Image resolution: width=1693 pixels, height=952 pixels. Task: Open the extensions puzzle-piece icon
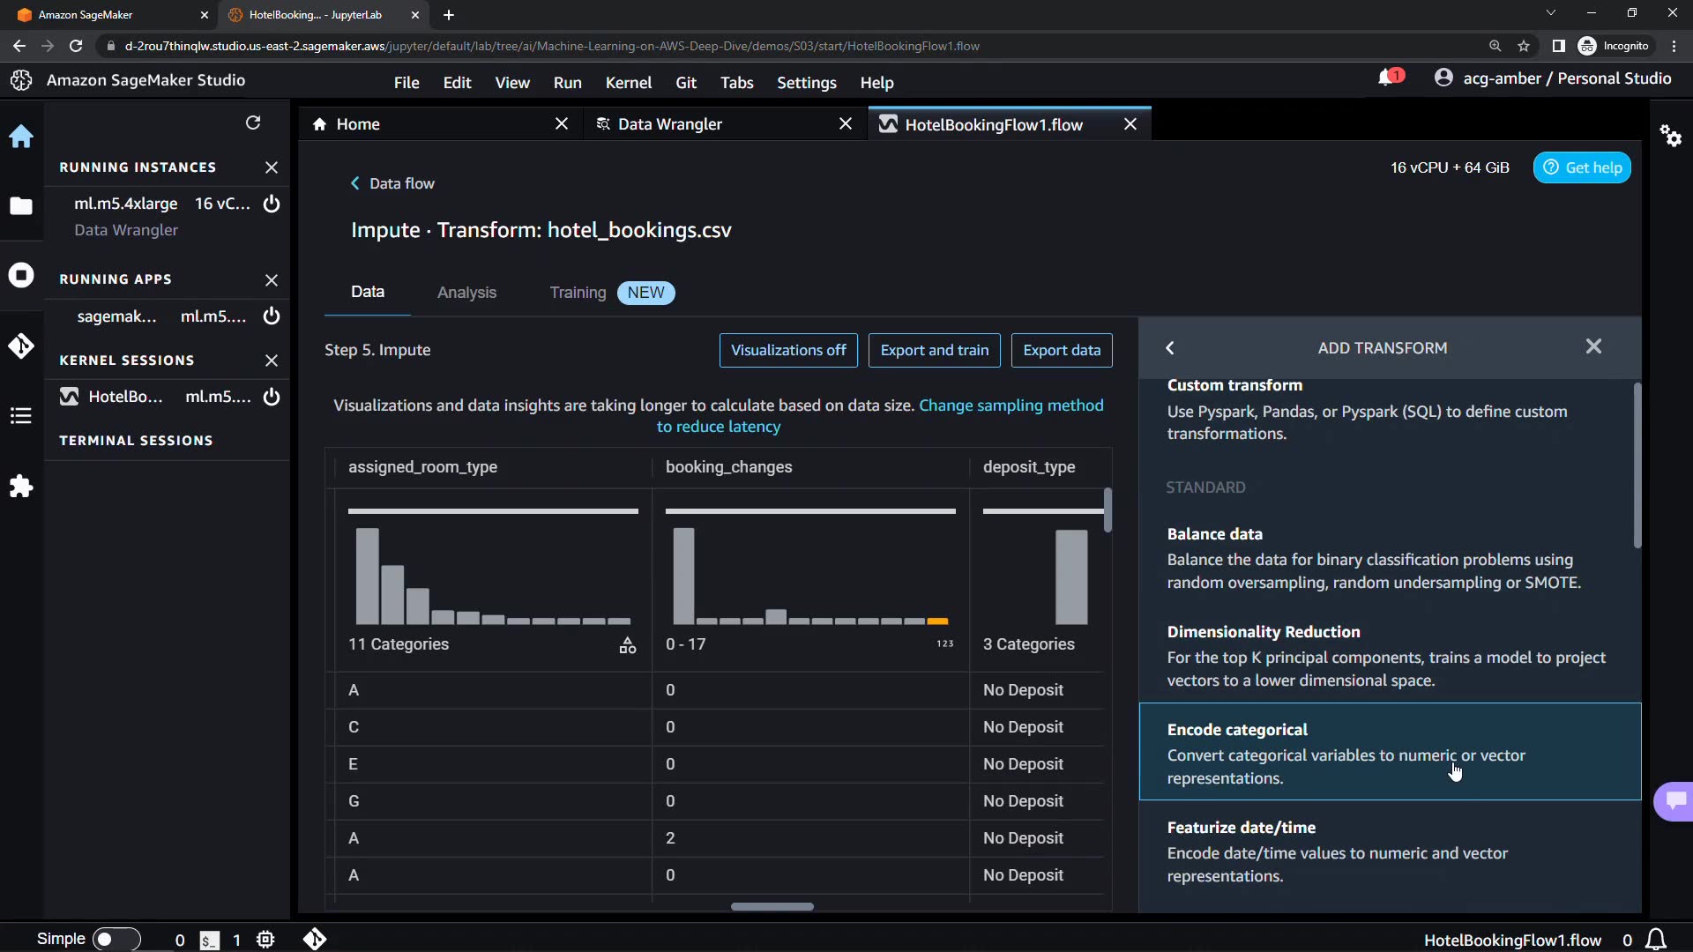click(21, 487)
